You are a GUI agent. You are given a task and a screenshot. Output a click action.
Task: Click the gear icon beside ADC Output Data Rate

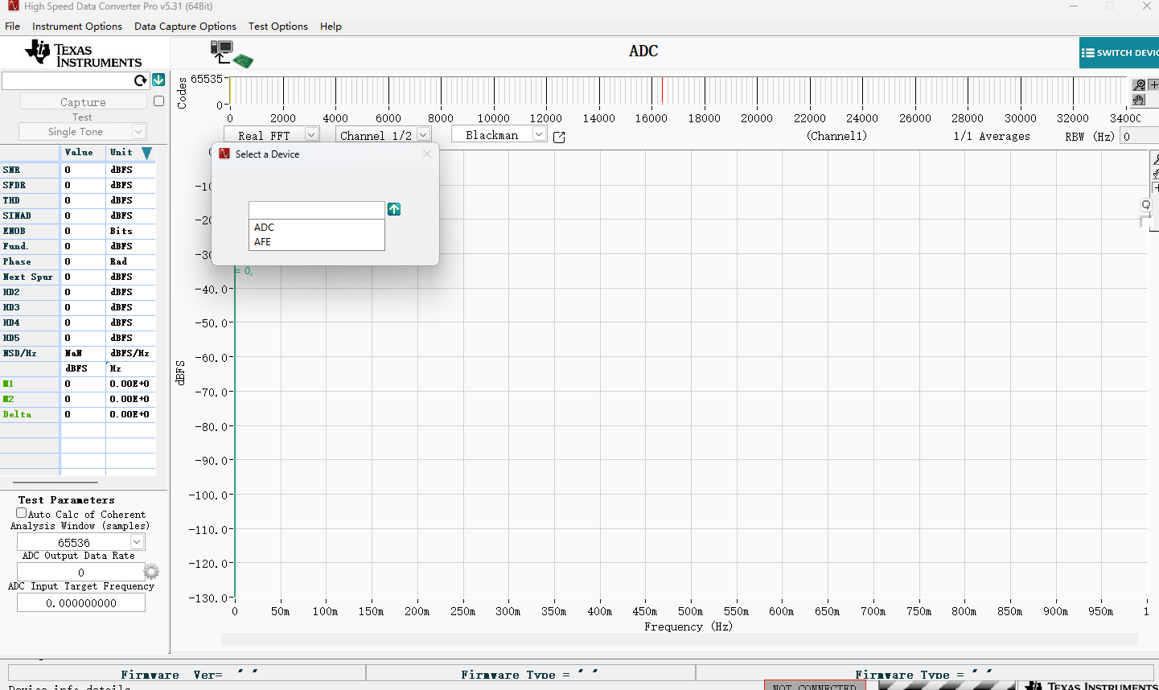[x=151, y=571]
